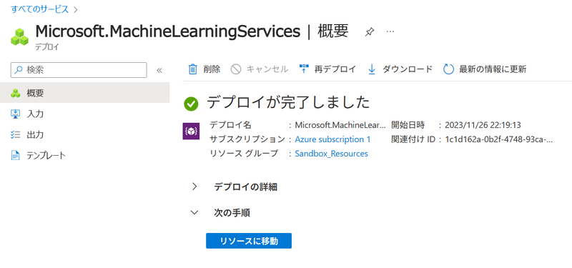572x268 pixels.
Task: Click 最新の情報に更新 to refresh
Action: [x=485, y=69]
